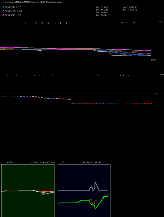Click the axis label '3' on right
Viewport: 164px width, 217px height.
tap(157, 94)
